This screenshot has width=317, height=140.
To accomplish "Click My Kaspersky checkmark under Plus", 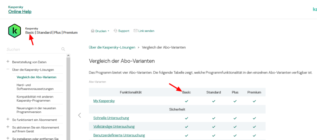I will point(235,101).
